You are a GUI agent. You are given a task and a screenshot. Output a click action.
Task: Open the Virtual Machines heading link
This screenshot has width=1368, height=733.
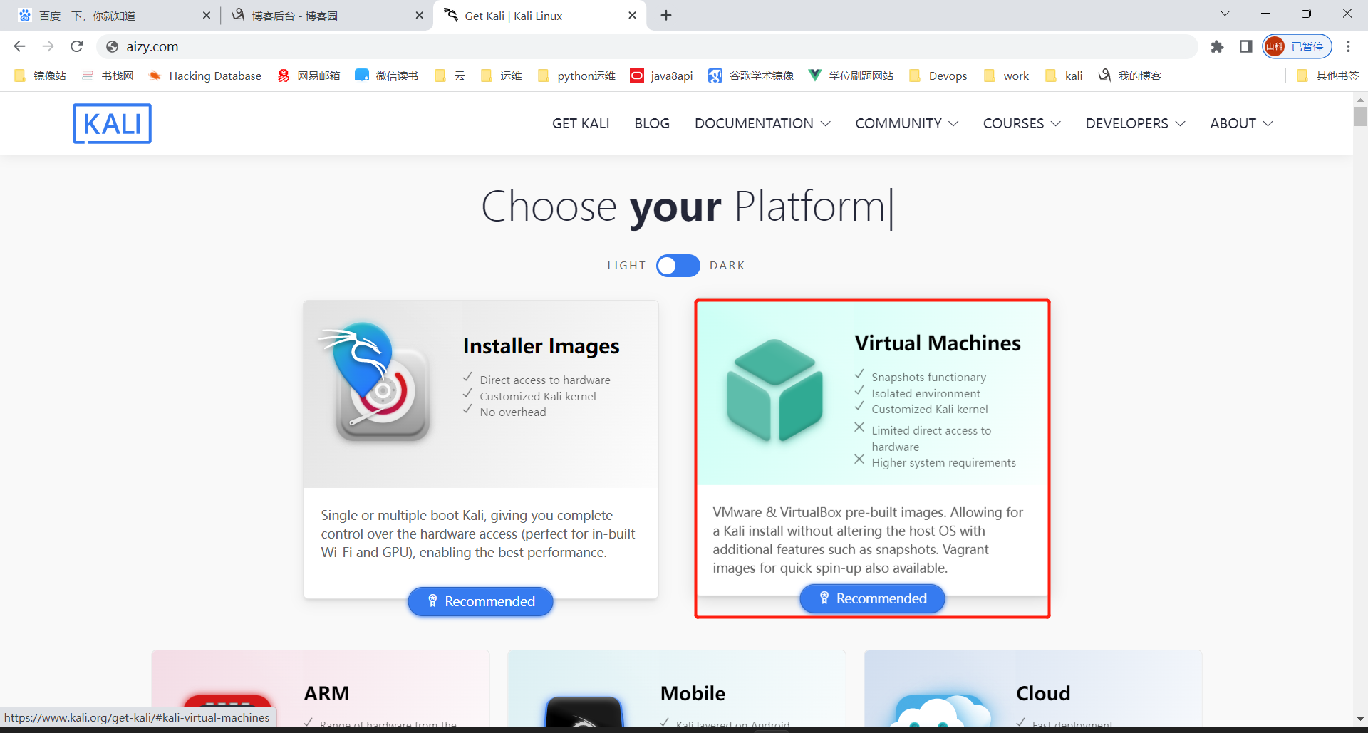pos(938,343)
